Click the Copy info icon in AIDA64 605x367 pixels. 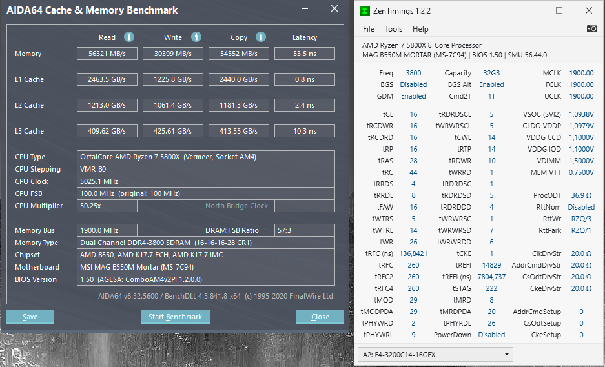tap(261, 37)
